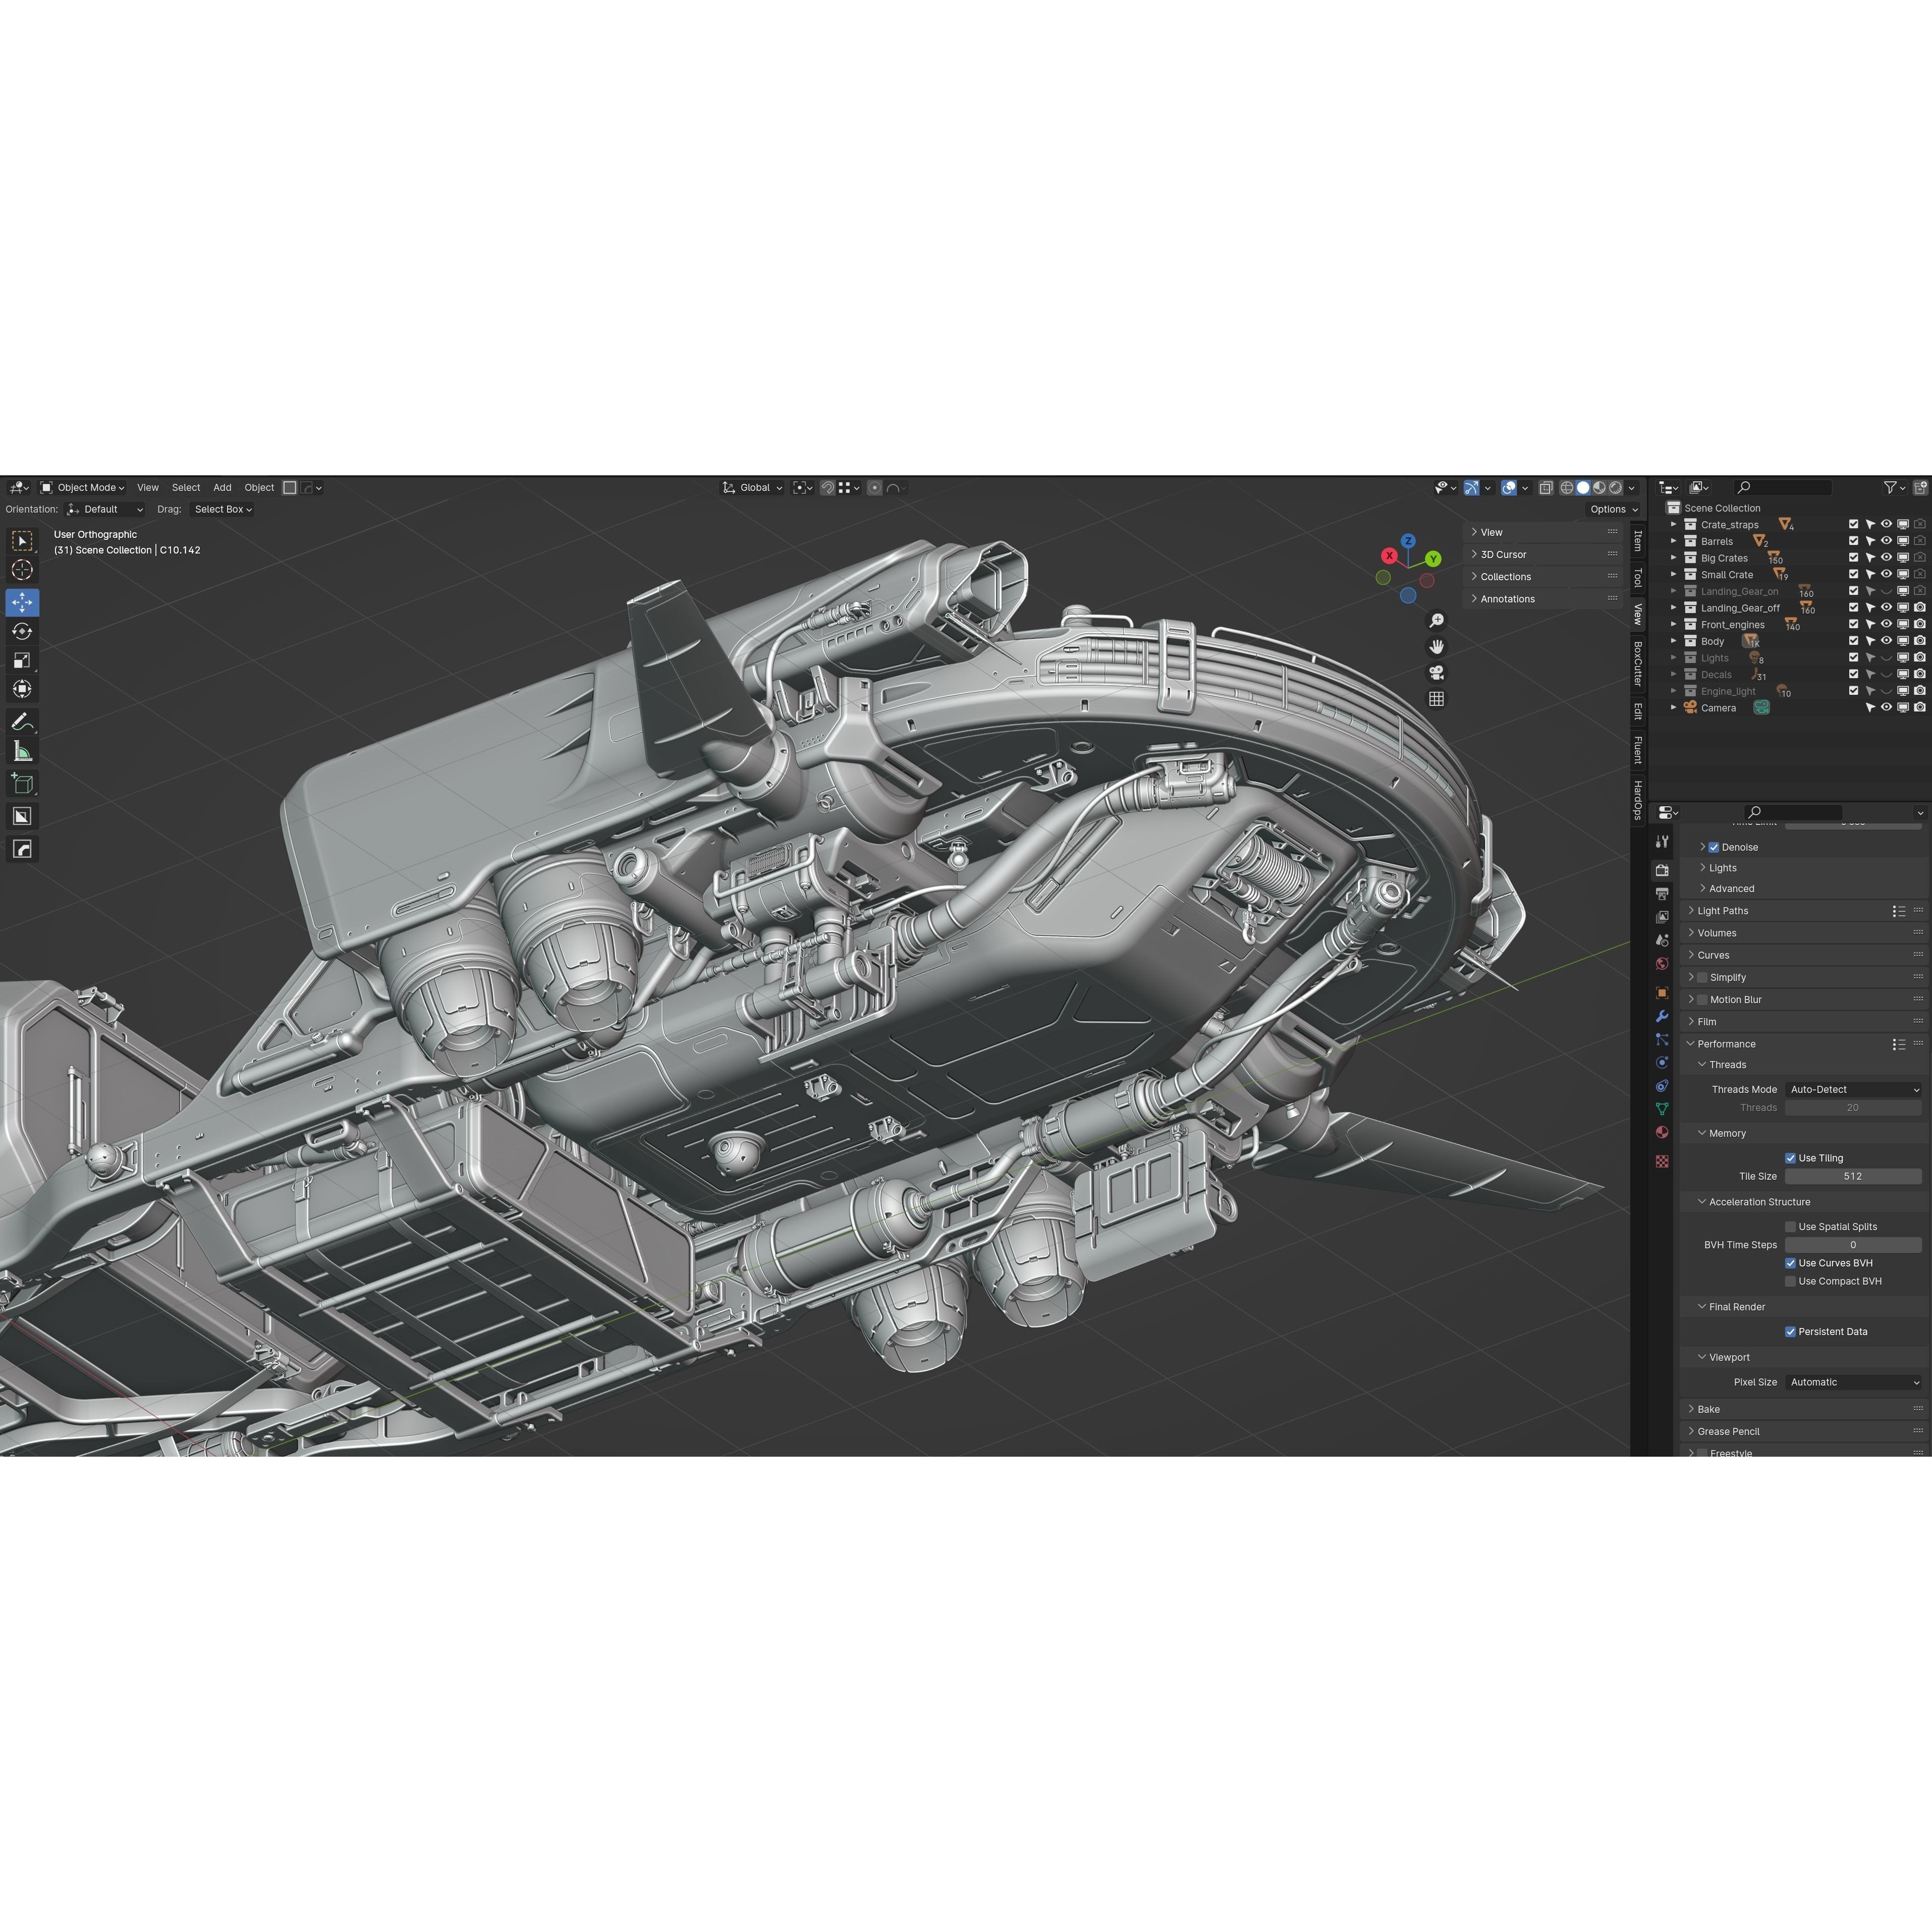Open the Modifier Properties wrench tab
Screen dimensions: 1932x1932
click(x=1662, y=1016)
